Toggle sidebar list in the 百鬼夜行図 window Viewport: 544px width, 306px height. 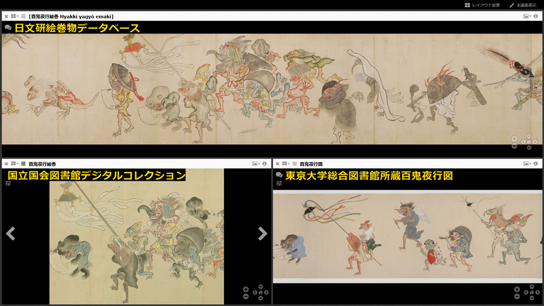tap(294, 164)
